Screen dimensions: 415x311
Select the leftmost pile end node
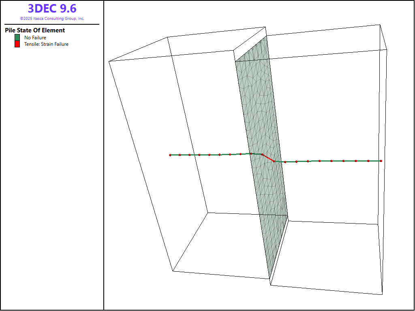pyautogui.click(x=170, y=155)
